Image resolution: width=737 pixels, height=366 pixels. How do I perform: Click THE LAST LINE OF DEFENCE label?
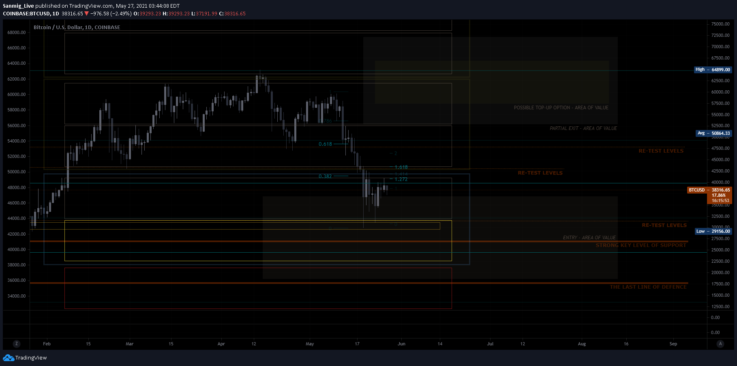coord(648,287)
